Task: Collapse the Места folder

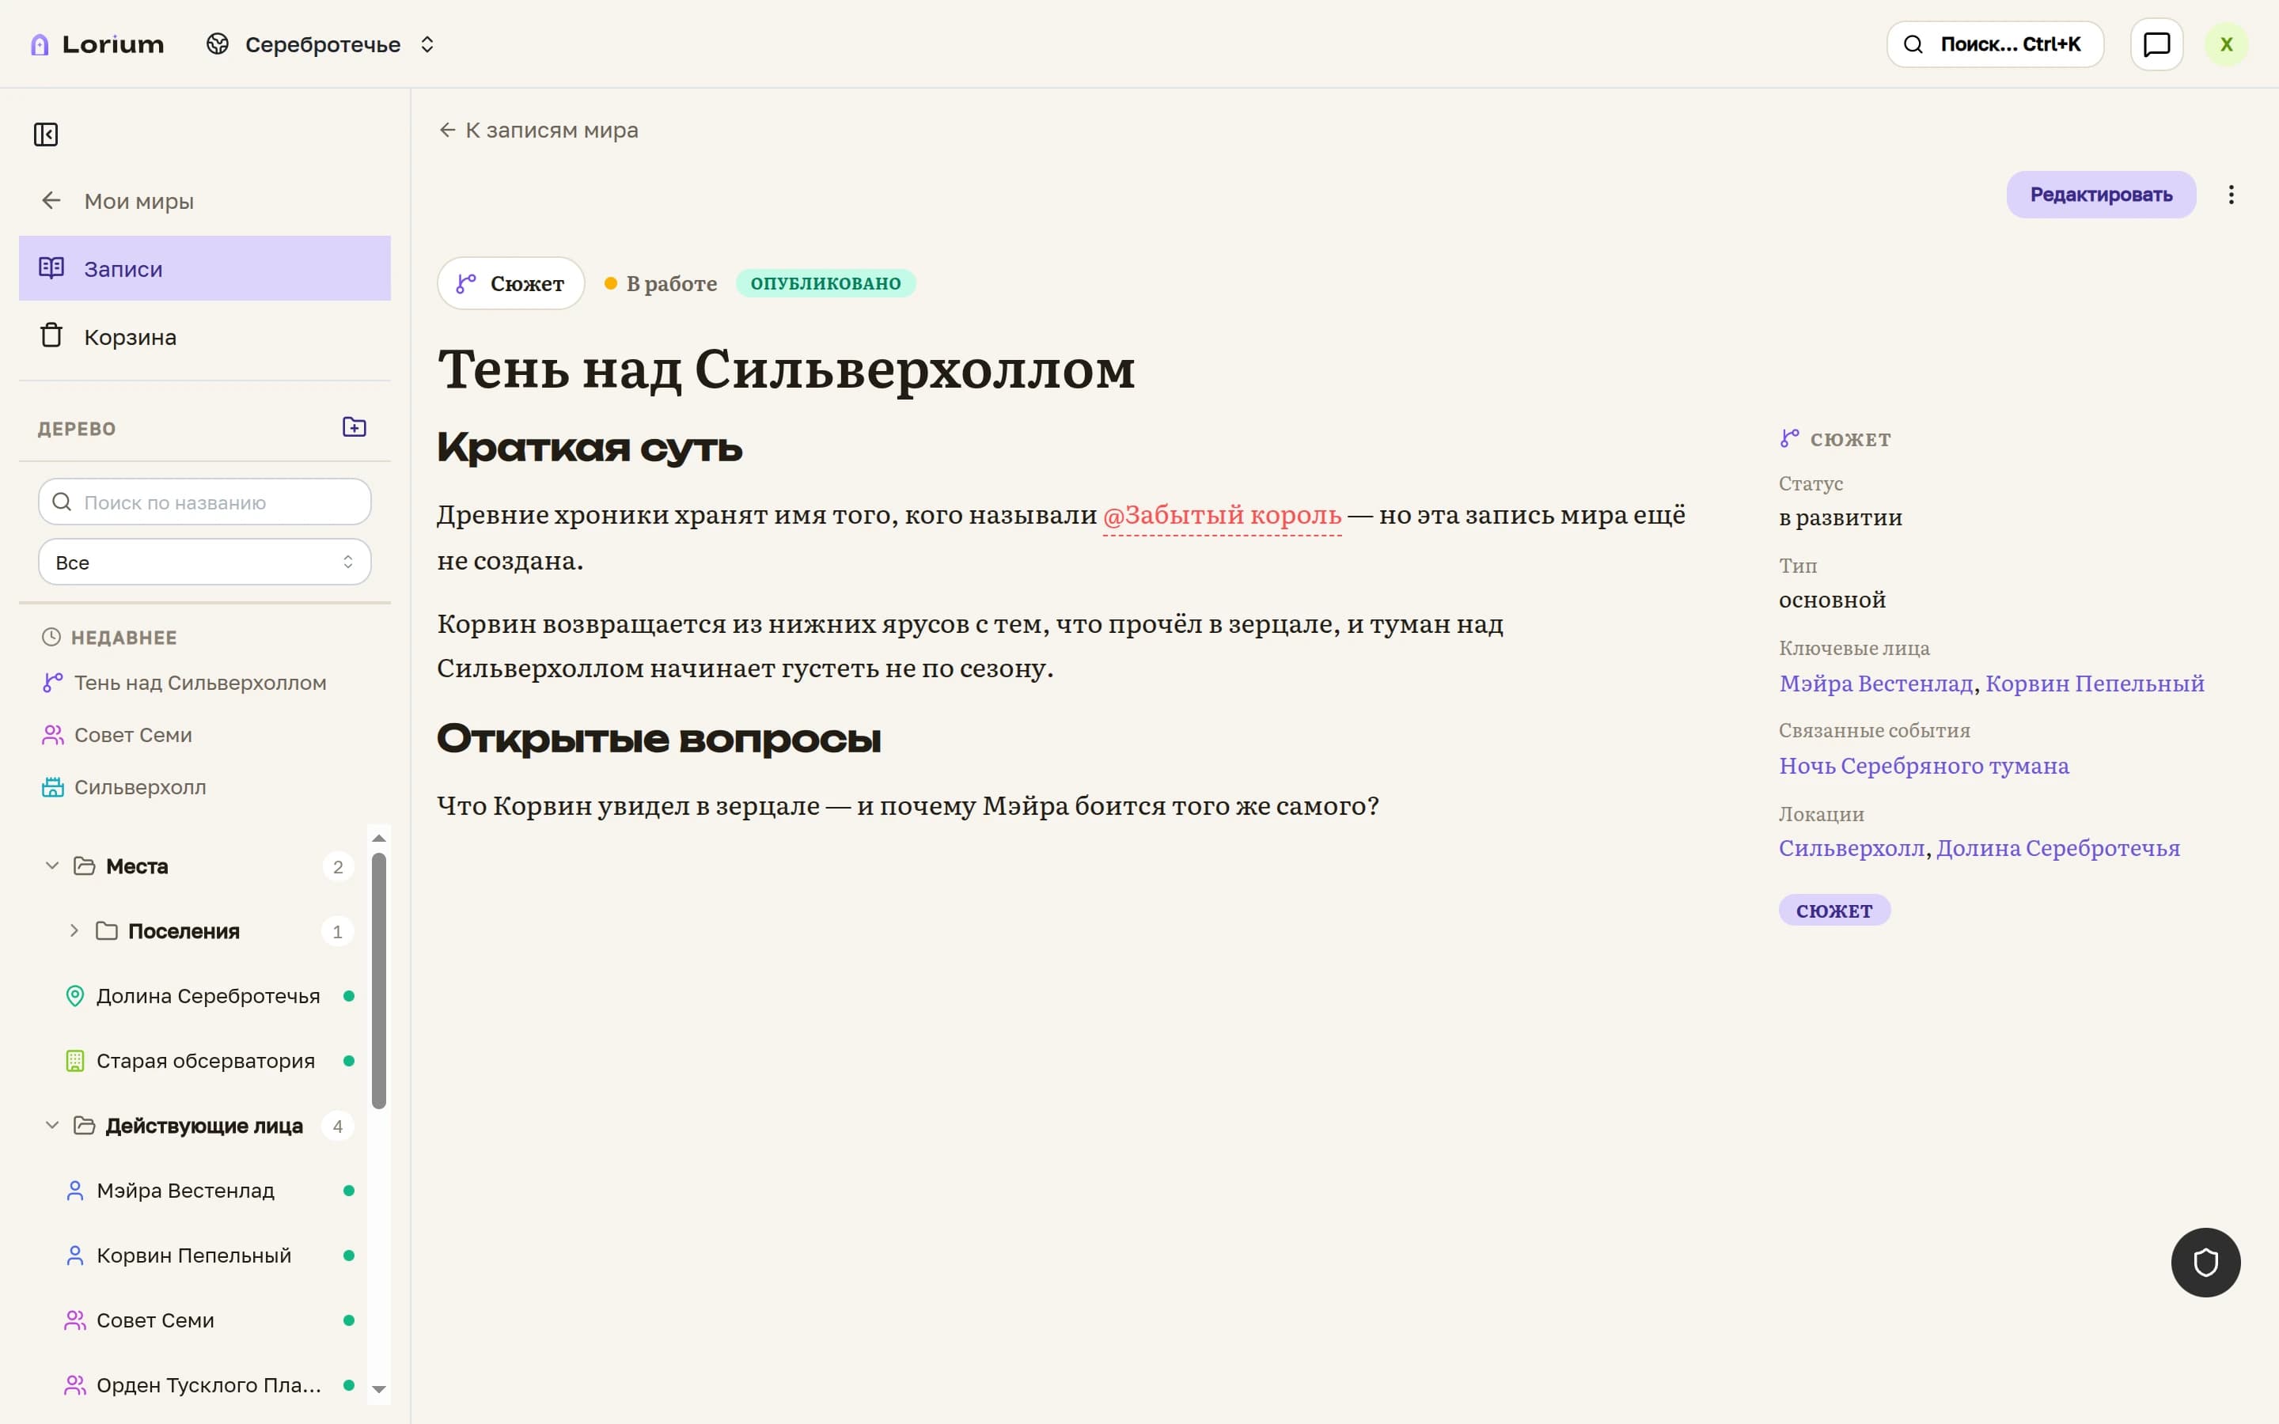Action: [x=53, y=865]
